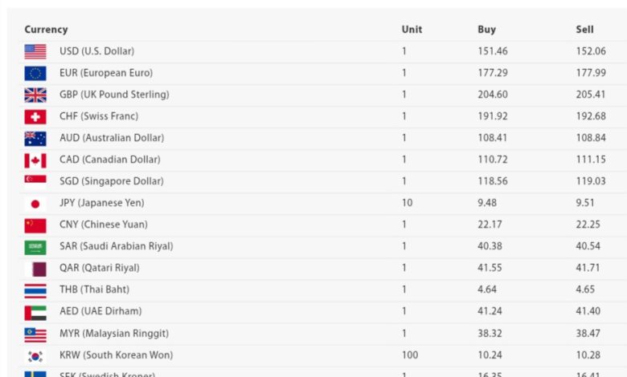Select the CNY (Chinese Yuan) label
627x377 pixels.
pyautogui.click(x=104, y=225)
